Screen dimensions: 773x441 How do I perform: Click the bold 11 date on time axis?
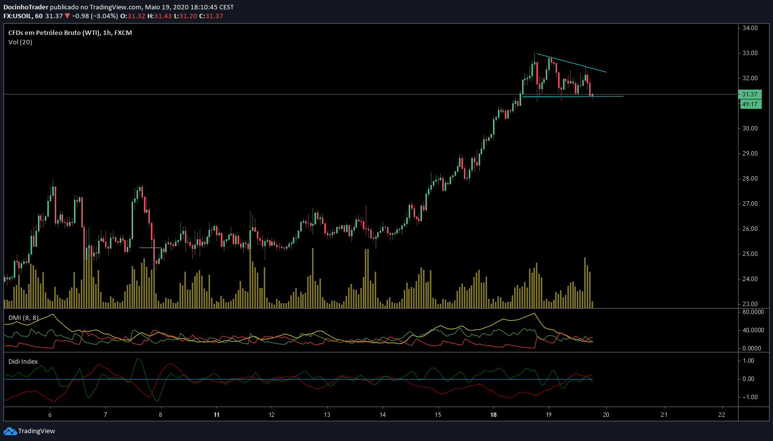pyautogui.click(x=216, y=415)
